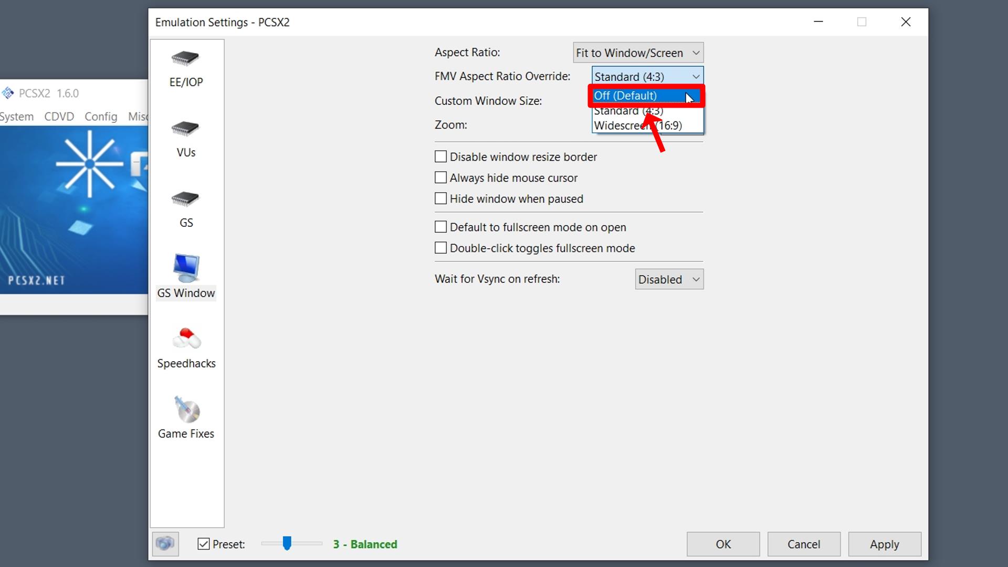Image resolution: width=1008 pixels, height=567 pixels.
Task: Click the Apply button
Action: (885, 544)
